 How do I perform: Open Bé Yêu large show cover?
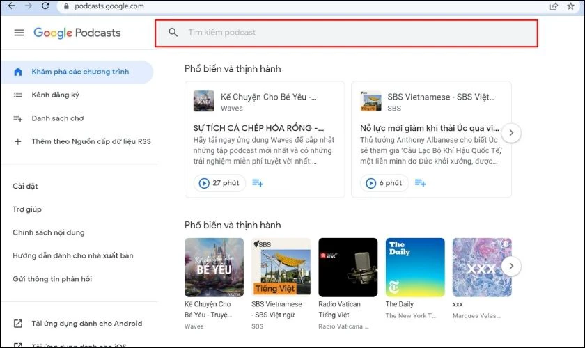(x=214, y=267)
